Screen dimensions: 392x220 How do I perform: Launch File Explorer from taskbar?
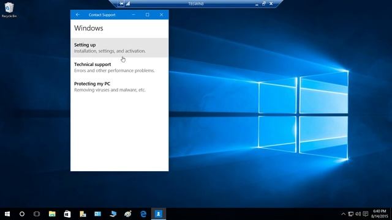pos(52,214)
